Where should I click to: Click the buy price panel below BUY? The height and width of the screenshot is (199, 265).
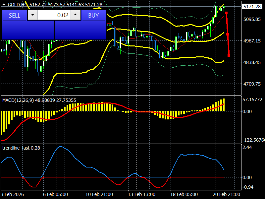[80, 30]
